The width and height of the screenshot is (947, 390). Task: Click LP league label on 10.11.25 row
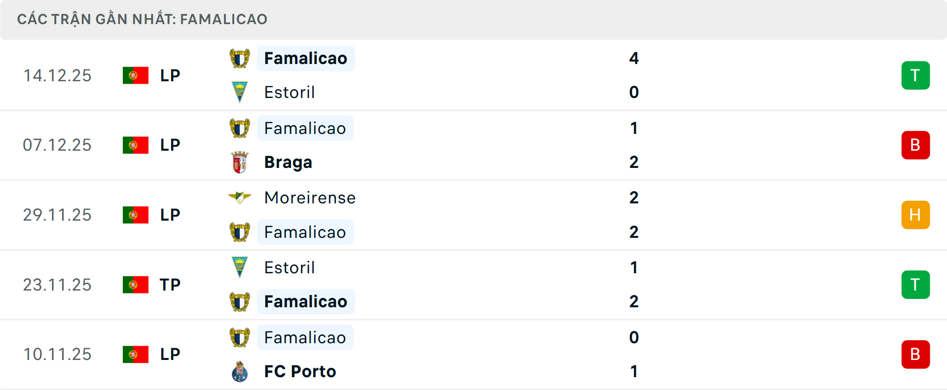(170, 354)
